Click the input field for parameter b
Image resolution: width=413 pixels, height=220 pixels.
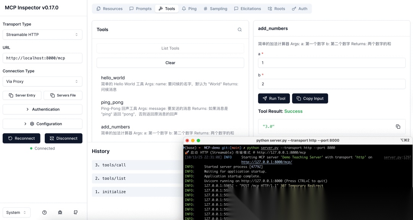(332, 84)
